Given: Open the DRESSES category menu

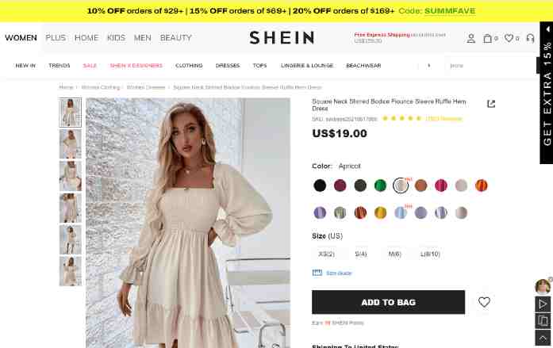Looking at the screenshot, I should click(x=228, y=66).
